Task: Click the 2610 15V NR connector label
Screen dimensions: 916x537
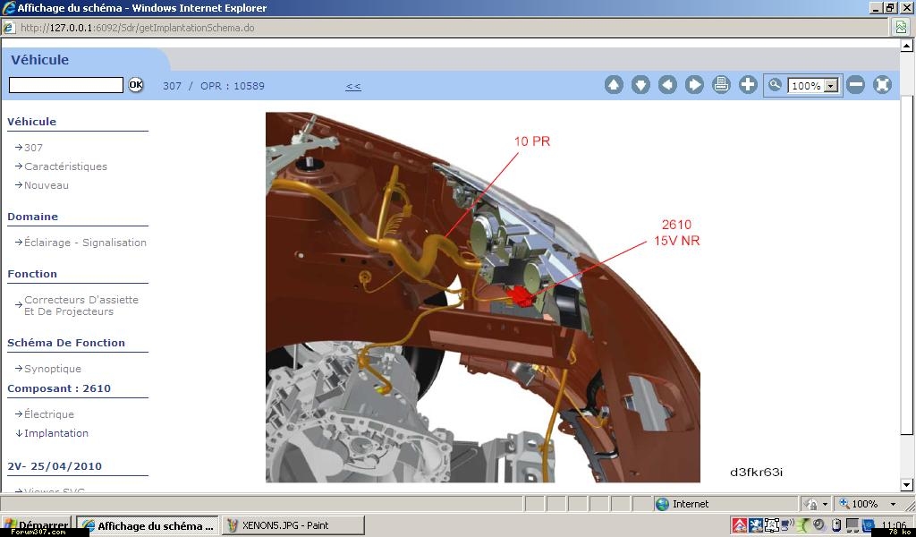Action: click(676, 233)
